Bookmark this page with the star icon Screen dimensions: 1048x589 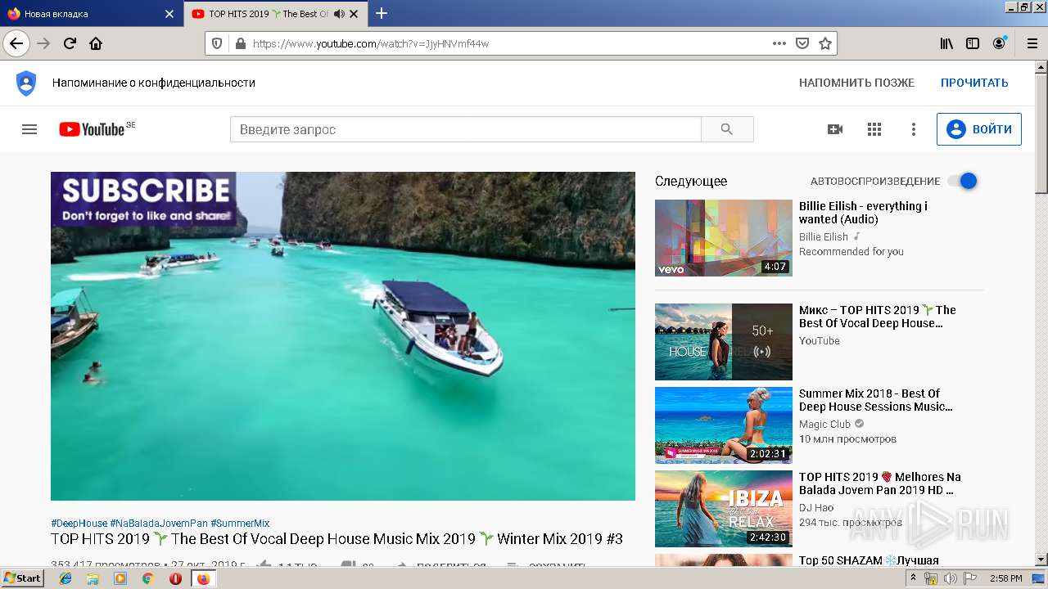(x=825, y=43)
